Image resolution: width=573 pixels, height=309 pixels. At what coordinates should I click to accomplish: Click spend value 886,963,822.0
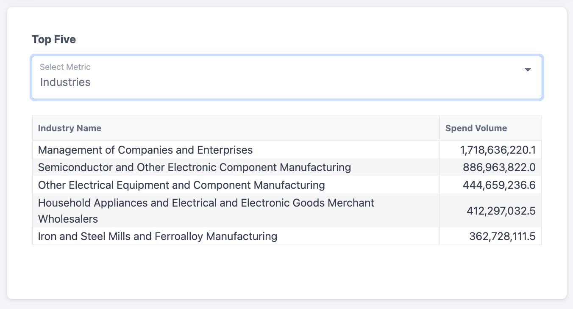(x=499, y=168)
